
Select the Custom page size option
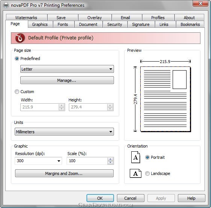point(17,92)
